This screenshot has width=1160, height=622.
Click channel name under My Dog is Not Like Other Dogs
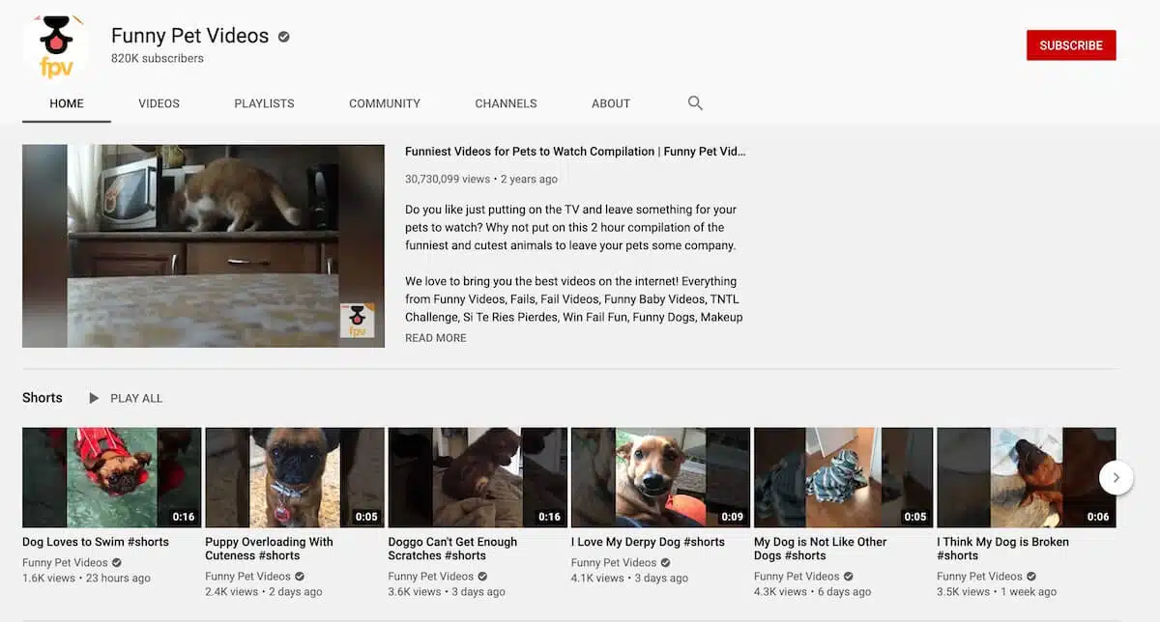coord(797,577)
